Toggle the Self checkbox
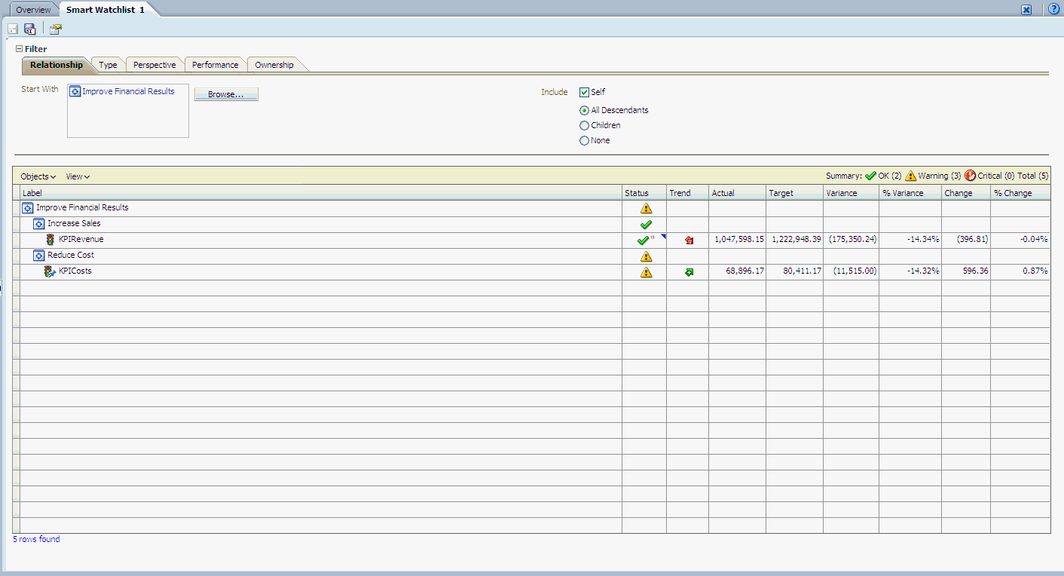Screen dimensions: 1064x576 tap(584, 93)
